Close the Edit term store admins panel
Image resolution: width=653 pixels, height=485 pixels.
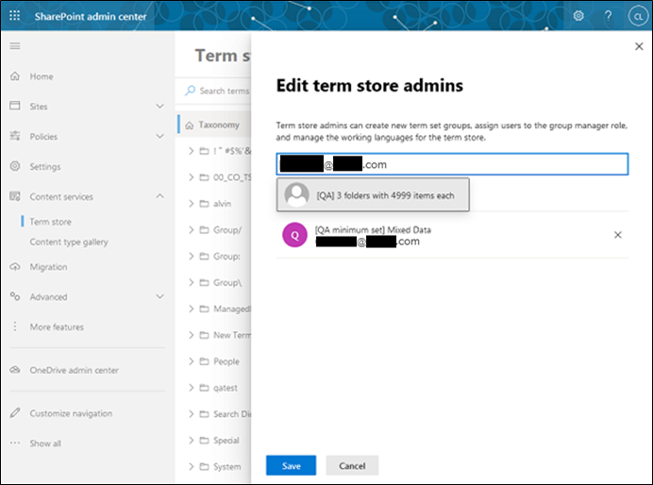[639, 46]
